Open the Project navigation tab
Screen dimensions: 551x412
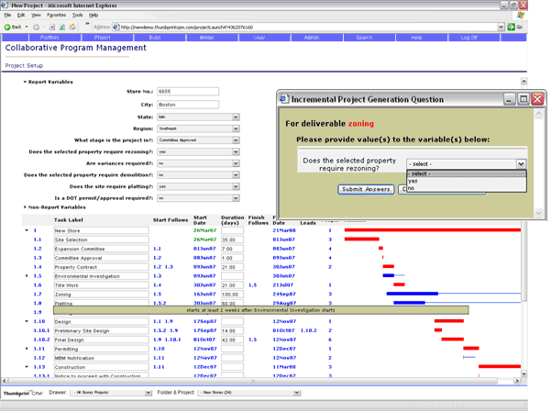click(x=102, y=39)
